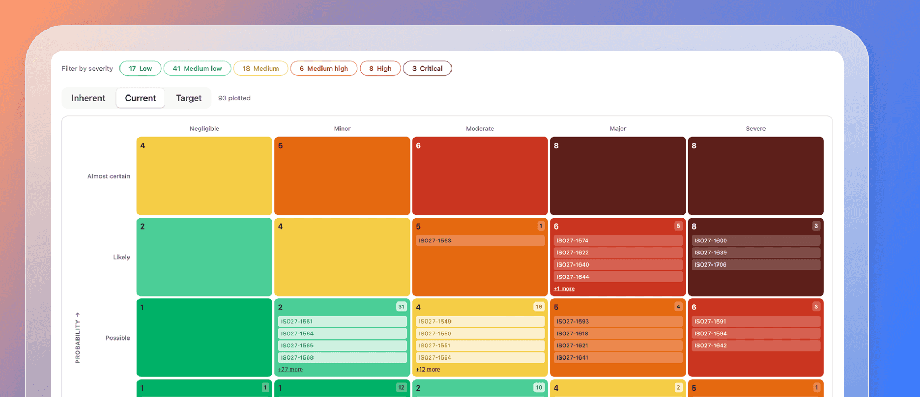Select risk ISO27-1549
The width and height of the screenshot is (920, 397).
(480, 322)
